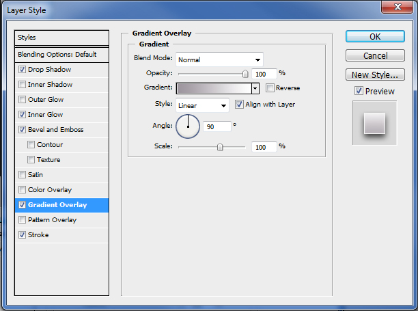Screen dimensions: 418x311
Task: Open the Bevel and Emboss settings label
Action: 56,130
